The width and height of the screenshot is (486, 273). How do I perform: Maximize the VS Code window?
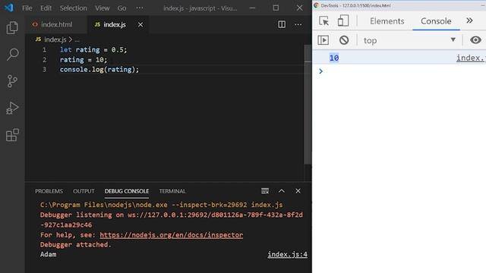pos(276,8)
